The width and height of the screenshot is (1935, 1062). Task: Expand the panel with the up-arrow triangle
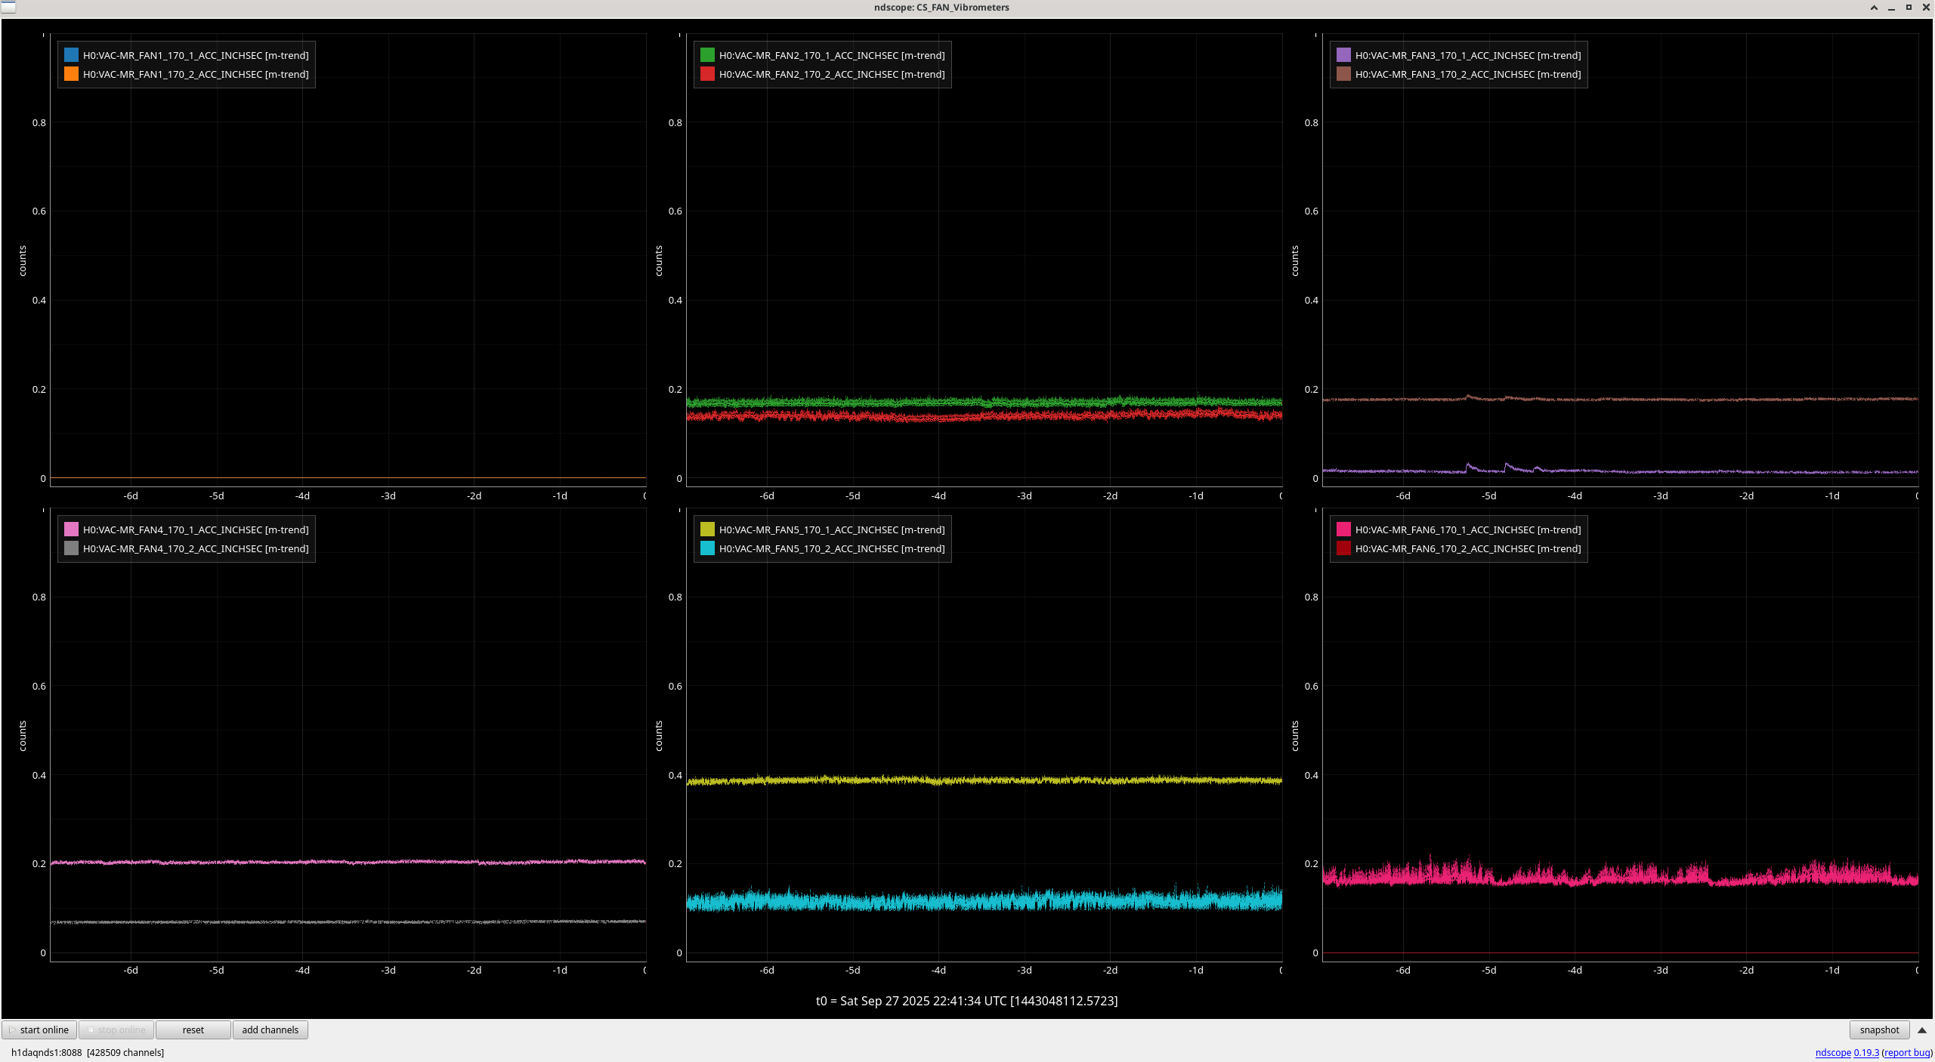click(1921, 1030)
